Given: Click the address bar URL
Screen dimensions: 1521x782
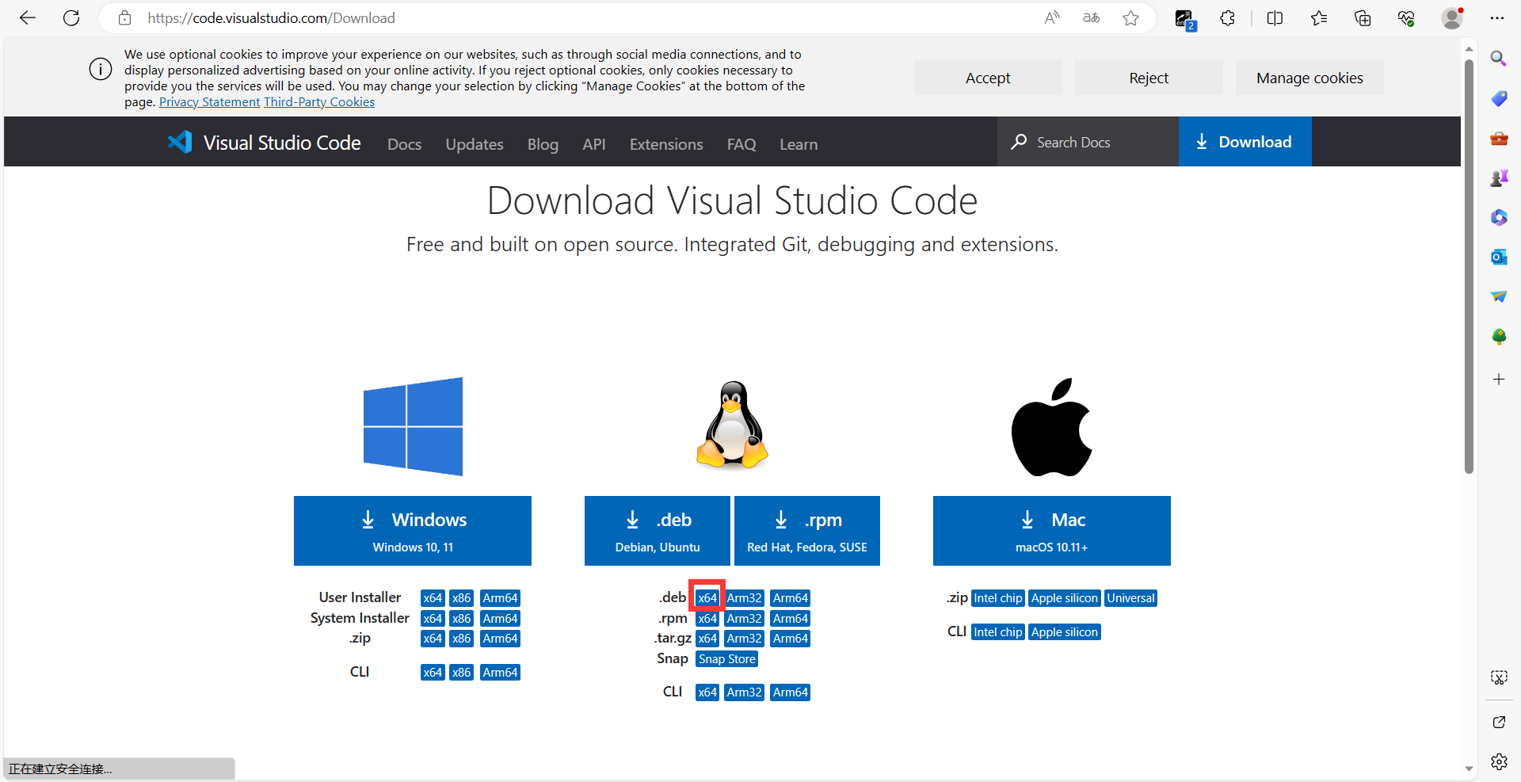Looking at the screenshot, I should 271,18.
